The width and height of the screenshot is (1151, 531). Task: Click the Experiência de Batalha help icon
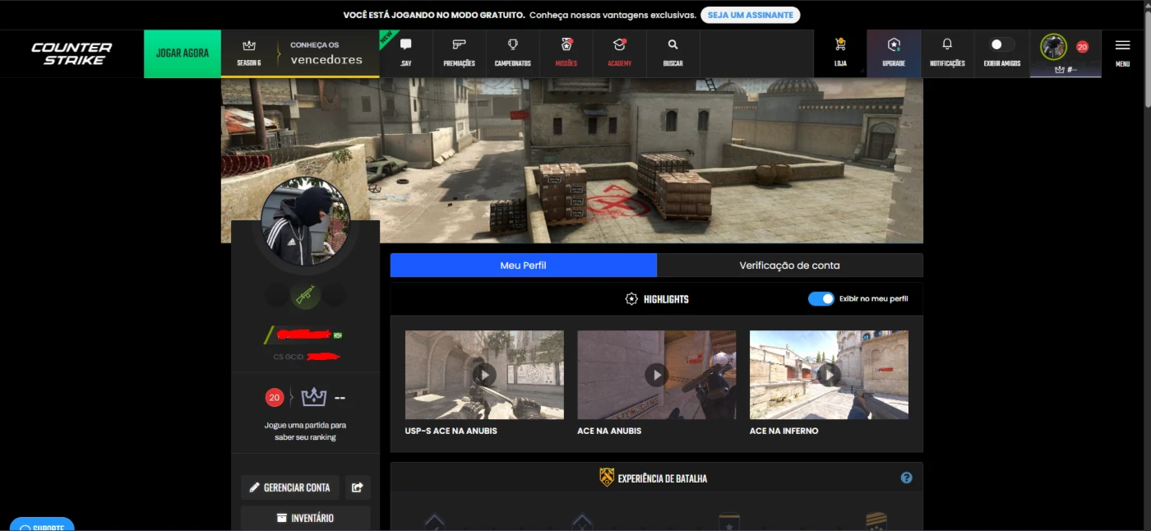coord(906,478)
